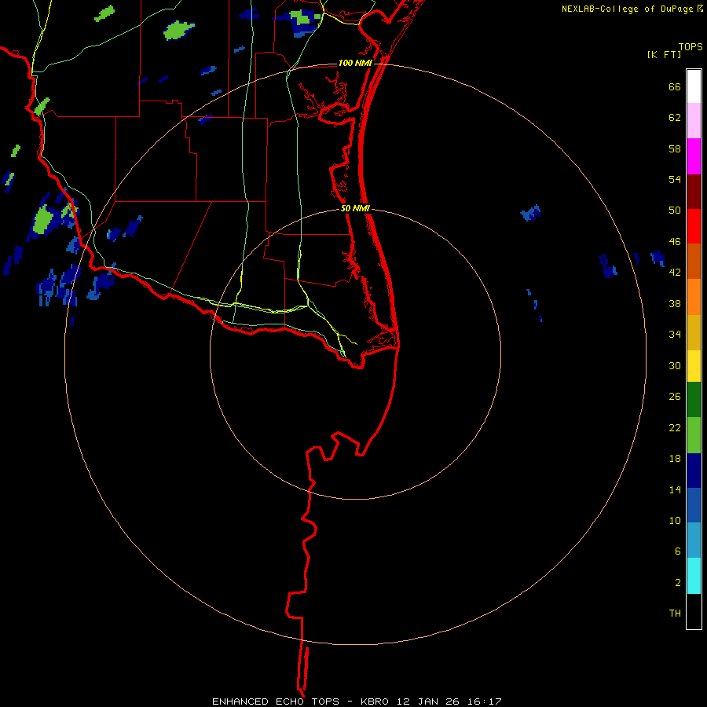Screen dimensions: 707x707
Task: Click the white swatch of the tops legend
Action: click(694, 86)
